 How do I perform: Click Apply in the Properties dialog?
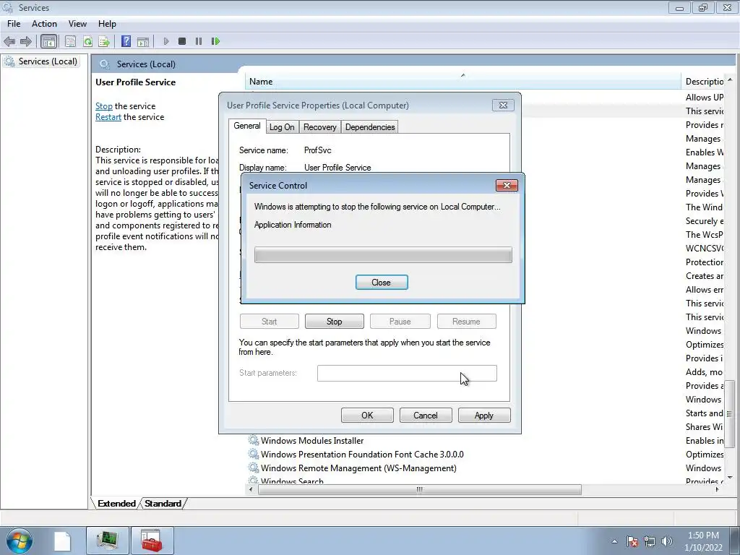click(484, 416)
